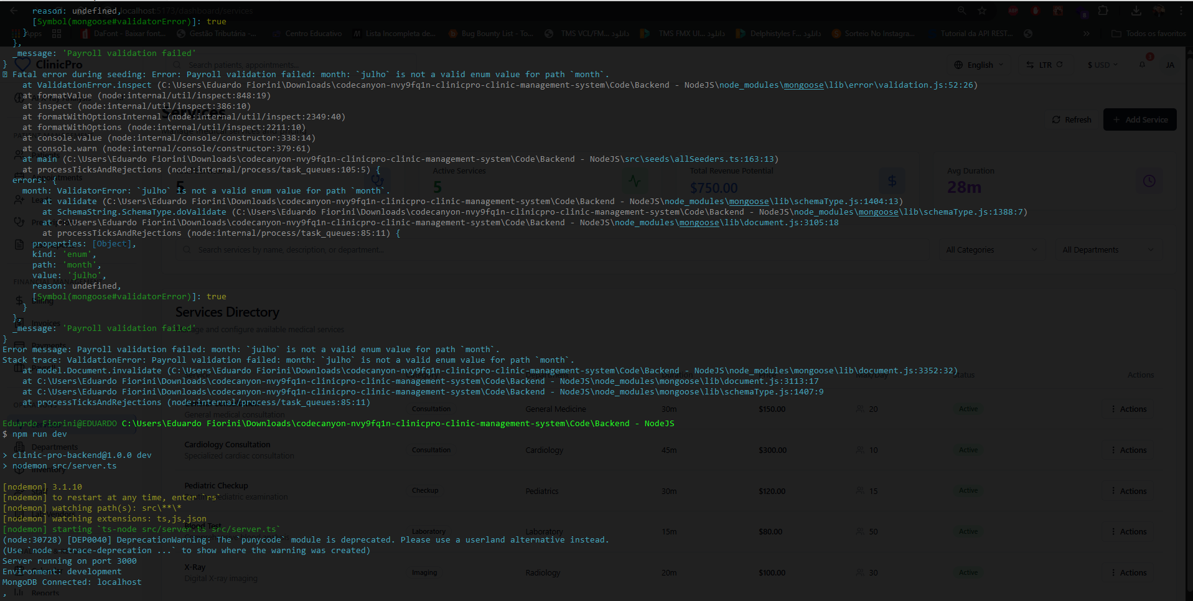Open the browser three-dot menu

[1181, 11]
